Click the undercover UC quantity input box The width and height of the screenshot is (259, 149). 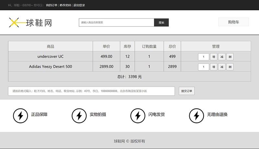(x=203, y=57)
